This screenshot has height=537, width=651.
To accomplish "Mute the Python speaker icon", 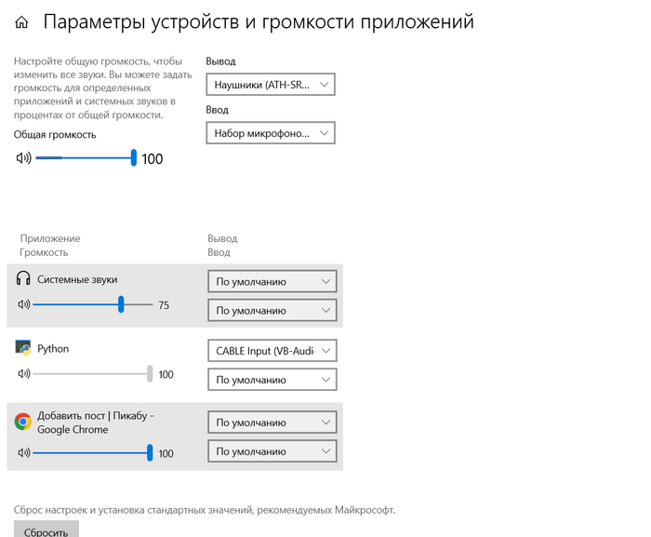I will point(24,373).
